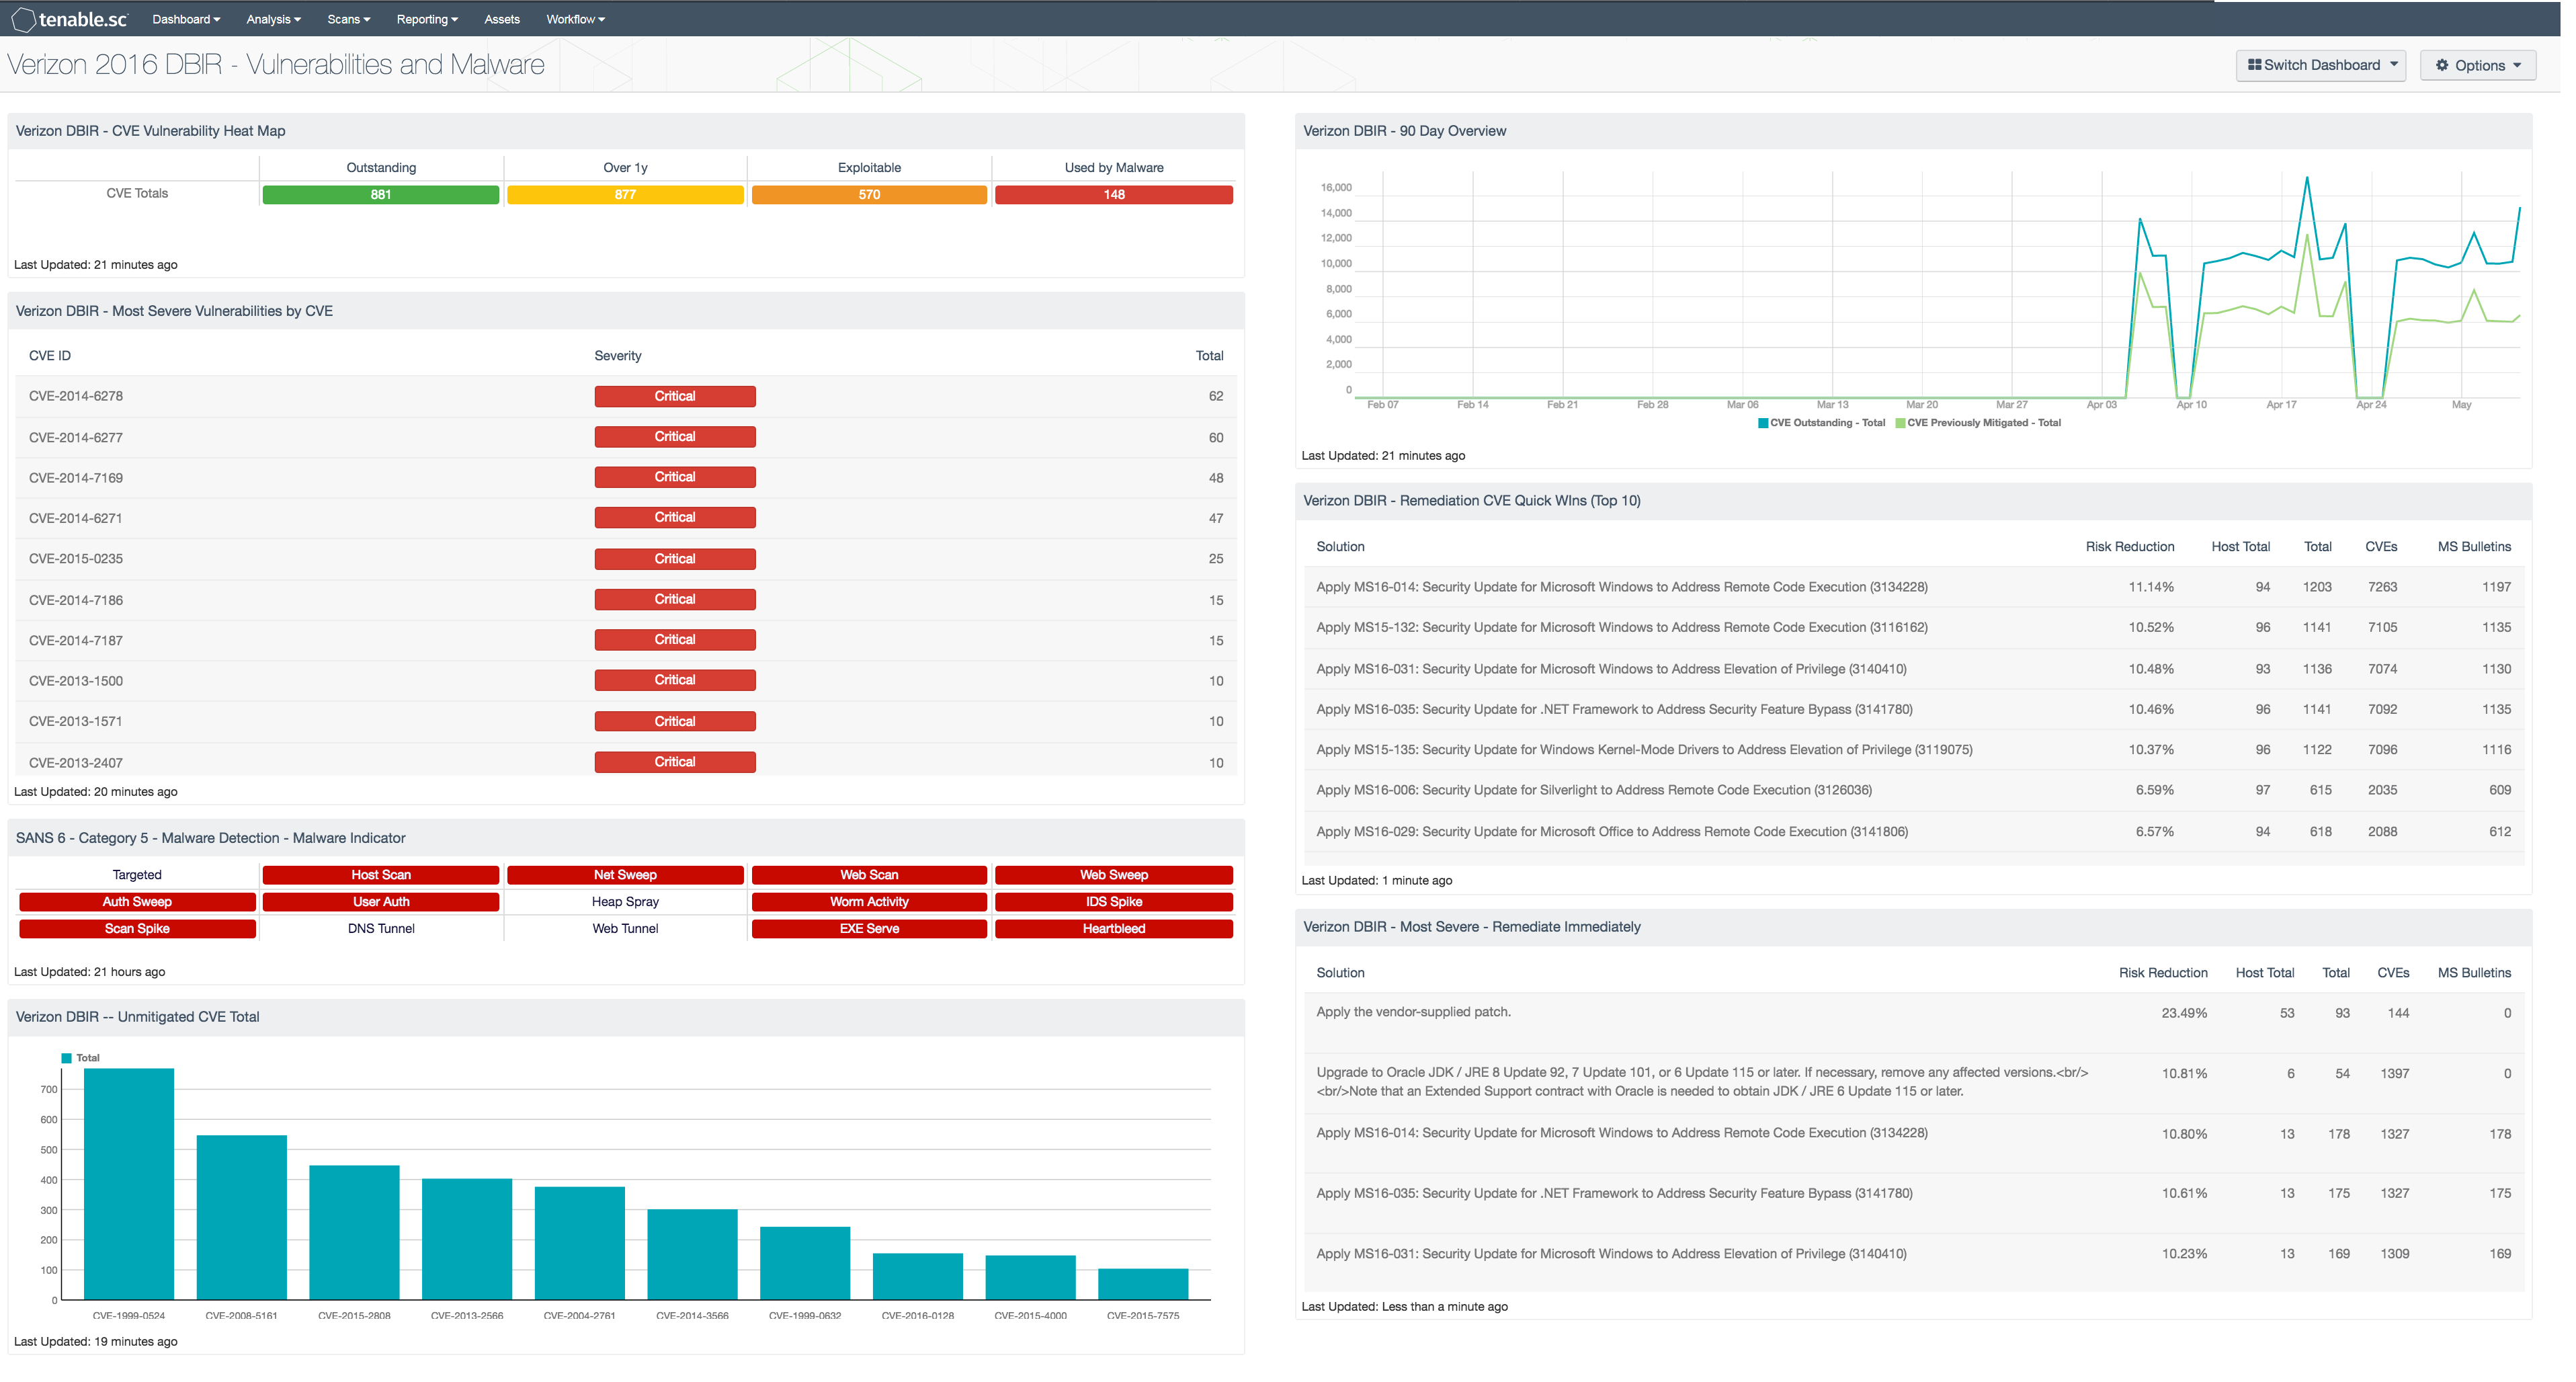The width and height of the screenshot is (2576, 1382).
Task: Click the CVE Vulnerability Heat Map title
Action: point(150,131)
